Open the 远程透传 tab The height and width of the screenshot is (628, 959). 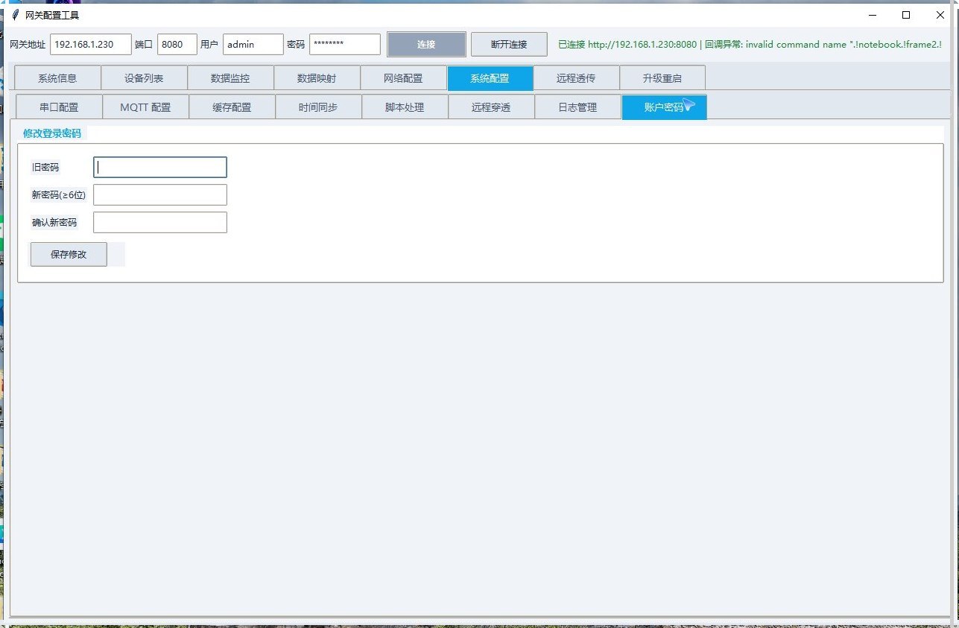click(576, 78)
